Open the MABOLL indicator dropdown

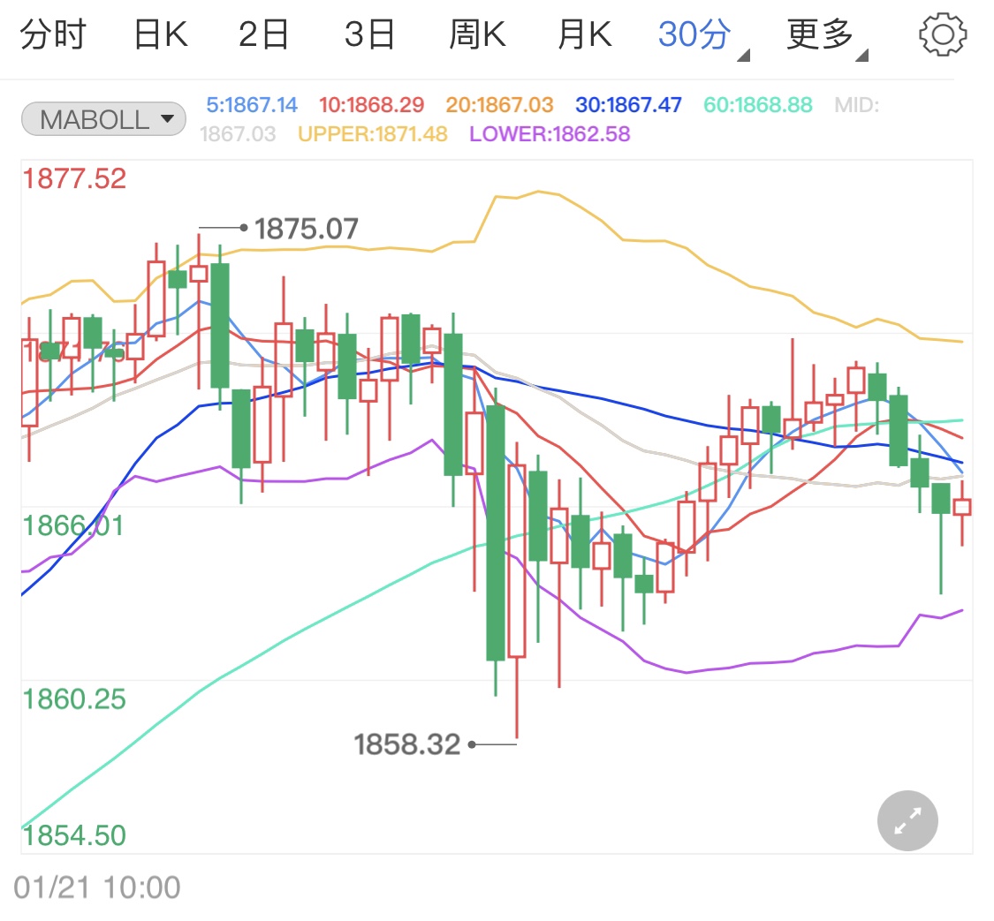pos(102,118)
